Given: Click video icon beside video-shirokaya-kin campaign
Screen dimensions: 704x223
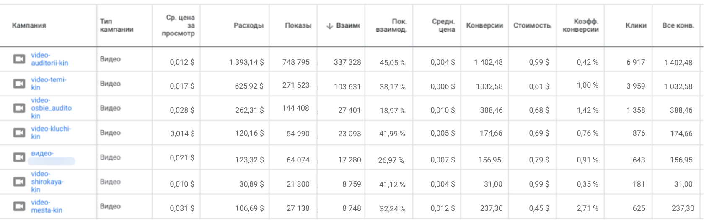Looking at the screenshot, I should click(19, 182).
